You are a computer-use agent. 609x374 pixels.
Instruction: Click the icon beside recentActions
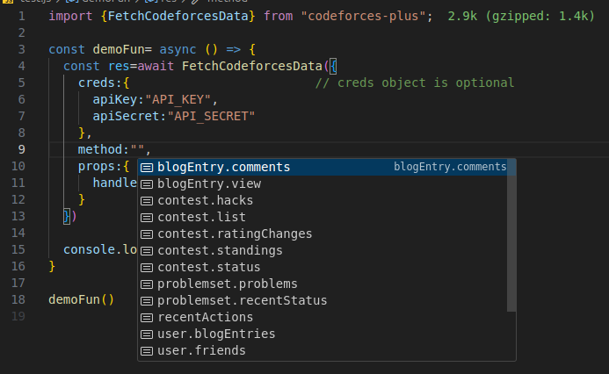(x=147, y=318)
